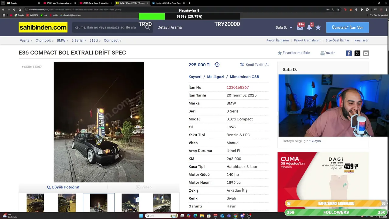Click ilan number 1230168267
Image resolution: width=389 pixels, height=219 pixels.
238,87
